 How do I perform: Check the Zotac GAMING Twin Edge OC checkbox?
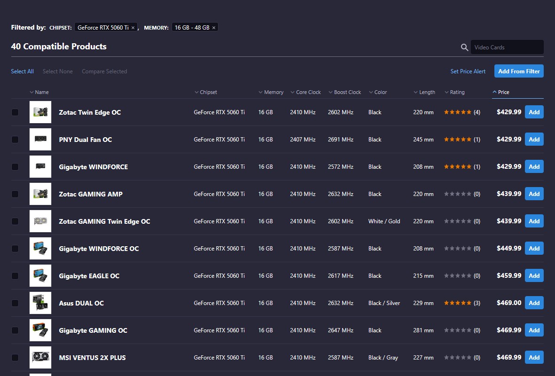(x=15, y=221)
